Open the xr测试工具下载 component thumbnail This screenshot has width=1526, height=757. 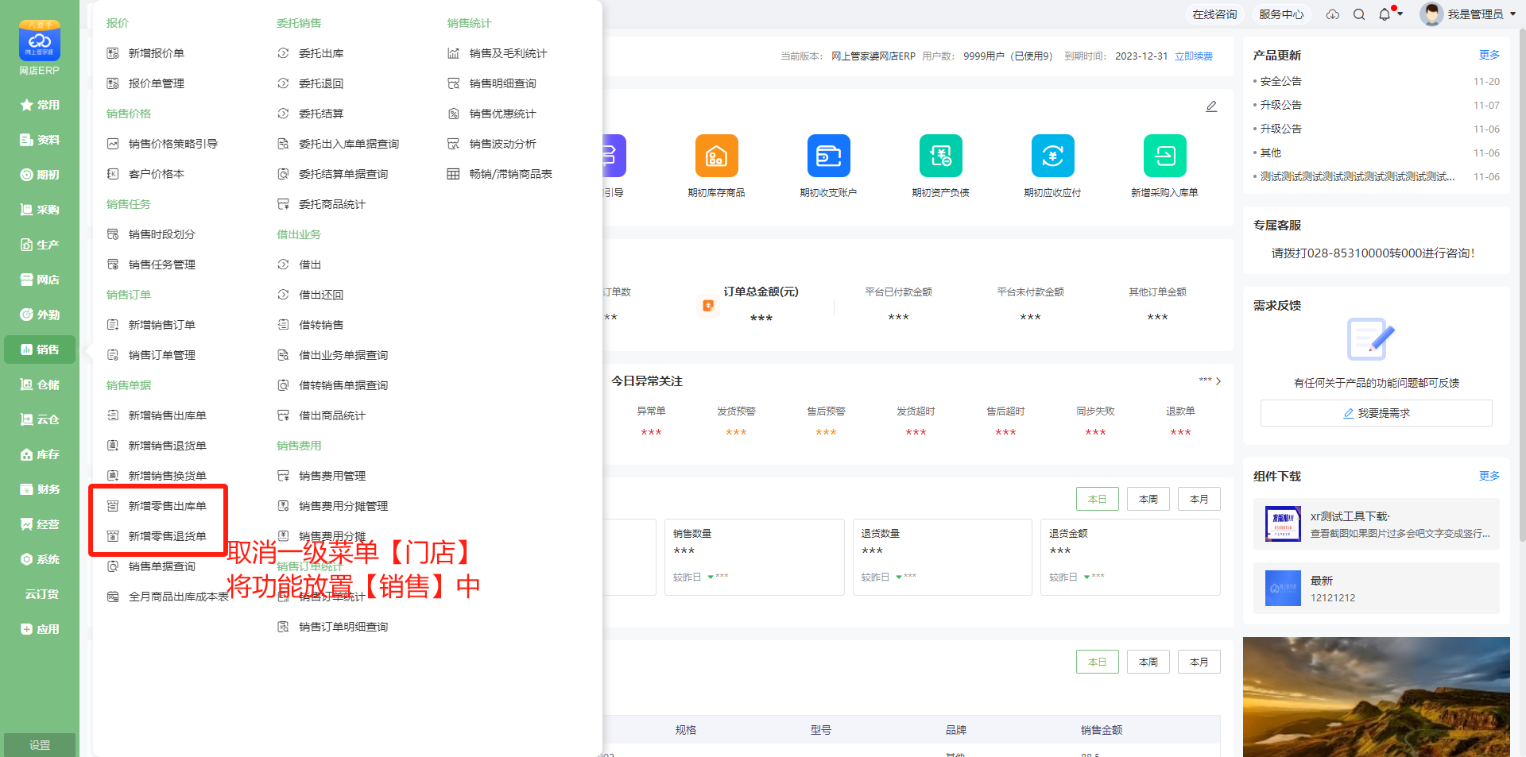pyautogui.click(x=1283, y=523)
